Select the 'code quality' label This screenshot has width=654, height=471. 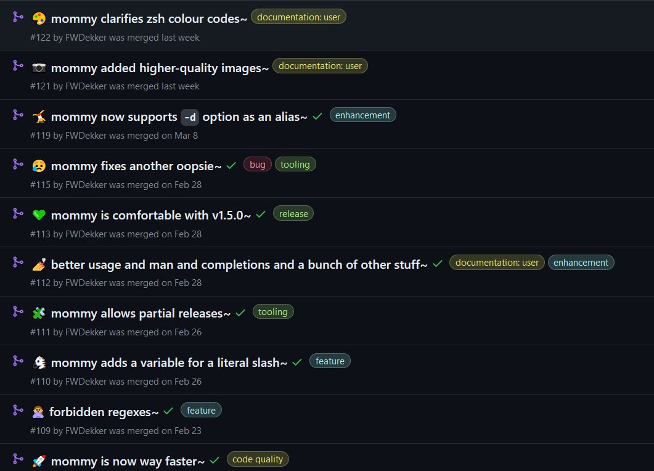pyautogui.click(x=257, y=459)
